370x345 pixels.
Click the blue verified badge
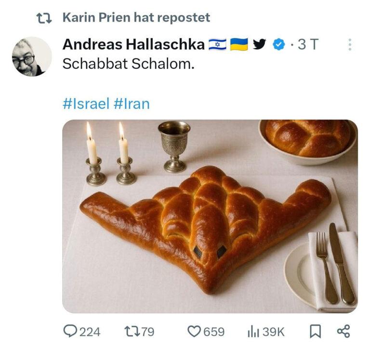coord(279,44)
